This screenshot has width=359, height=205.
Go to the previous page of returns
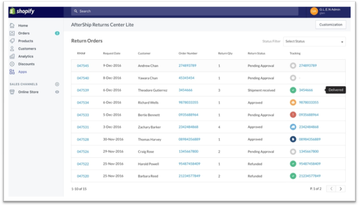point(331,189)
